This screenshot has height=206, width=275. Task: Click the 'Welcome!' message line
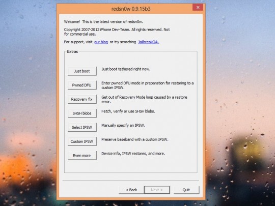pyautogui.click(x=103, y=22)
